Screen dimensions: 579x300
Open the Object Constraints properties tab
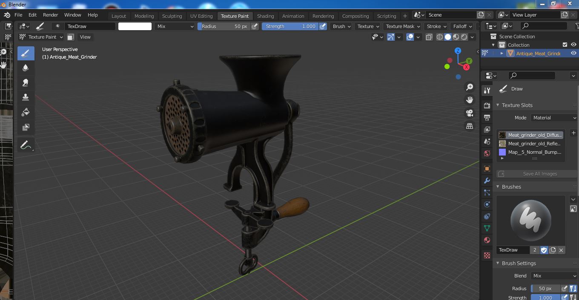point(487,216)
